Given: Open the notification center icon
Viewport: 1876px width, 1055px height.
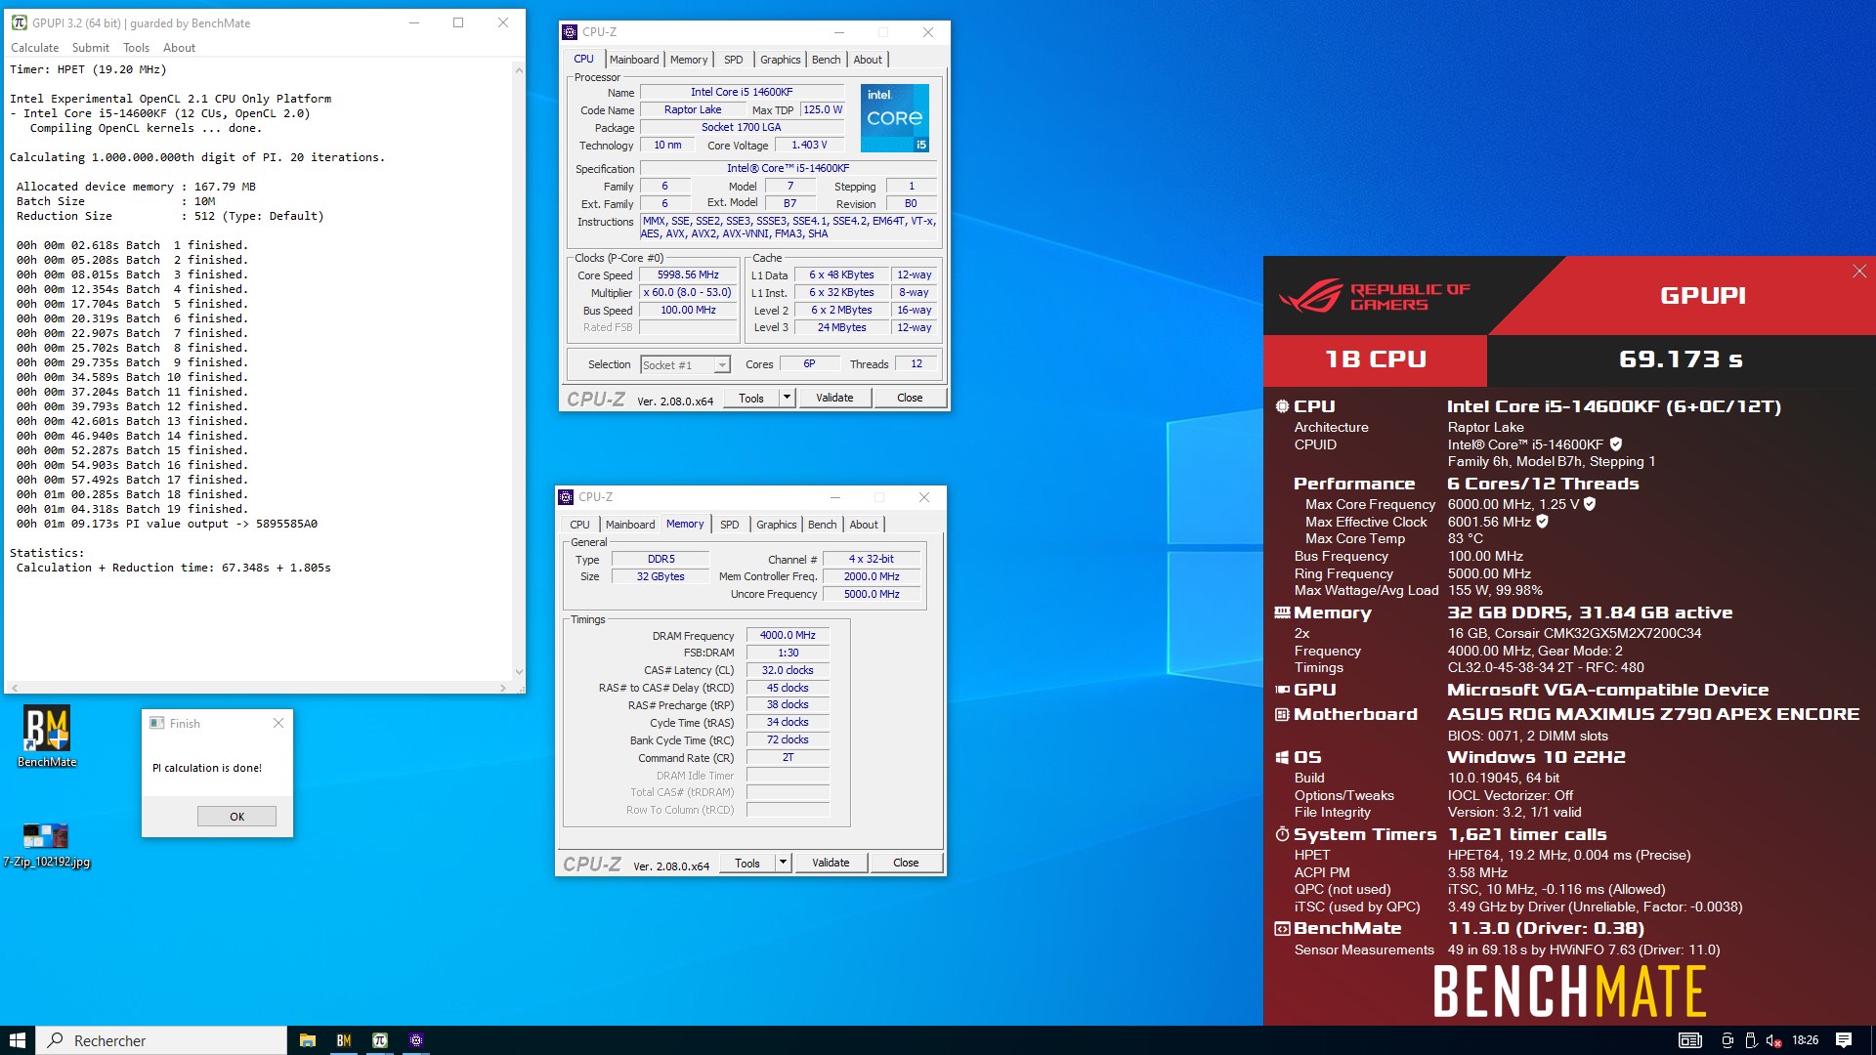Looking at the screenshot, I should point(1844,1040).
